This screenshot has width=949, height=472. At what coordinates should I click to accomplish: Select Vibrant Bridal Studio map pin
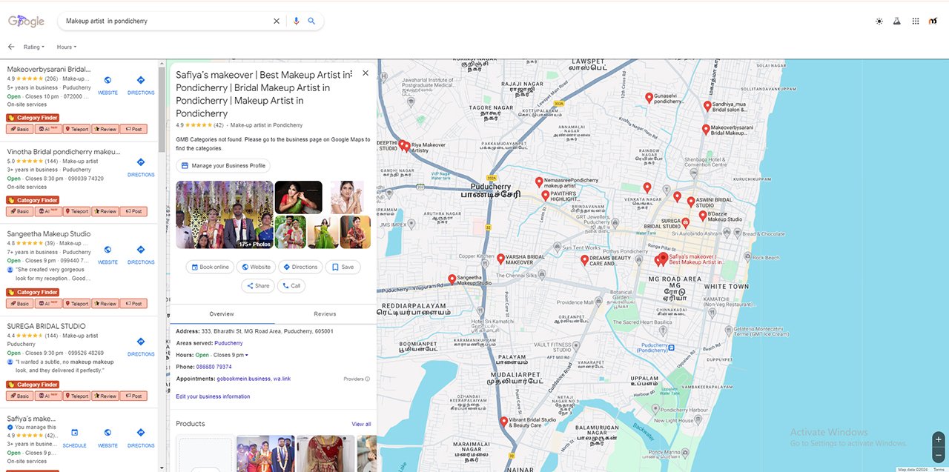504,422
